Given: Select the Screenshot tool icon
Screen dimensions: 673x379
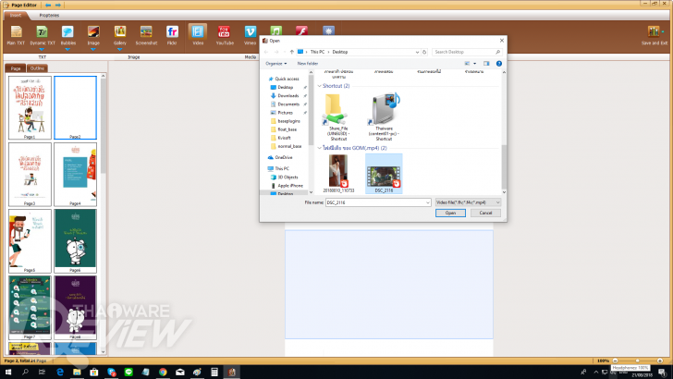Looking at the screenshot, I should click(146, 31).
